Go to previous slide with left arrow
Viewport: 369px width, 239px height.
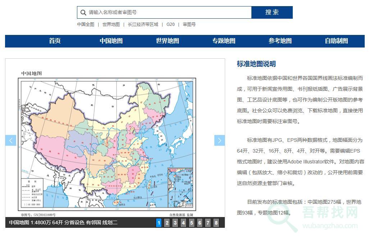click(11, 140)
